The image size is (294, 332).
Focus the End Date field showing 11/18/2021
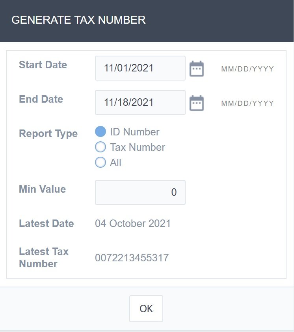pyautogui.click(x=140, y=103)
